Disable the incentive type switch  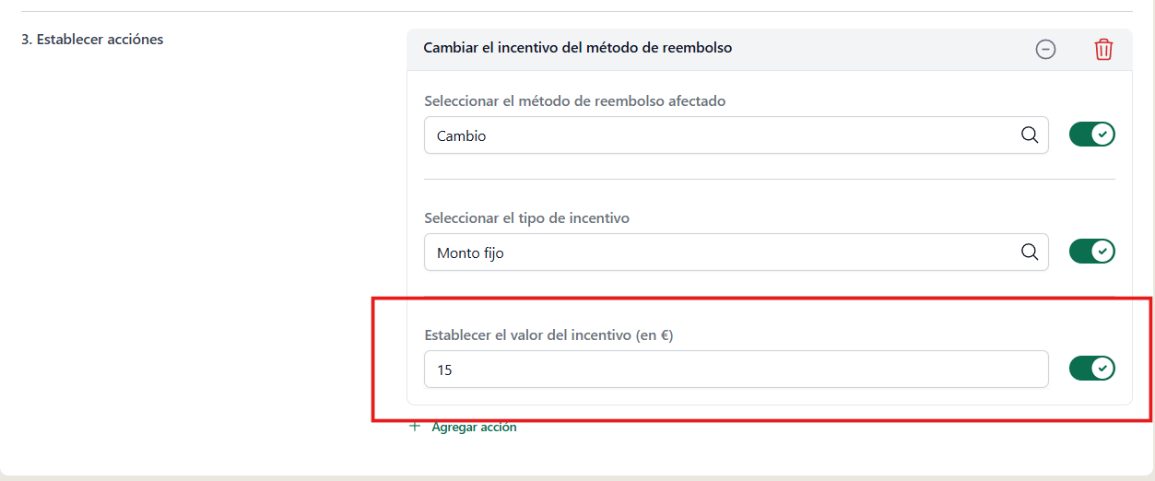[1092, 252]
